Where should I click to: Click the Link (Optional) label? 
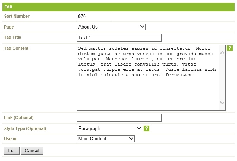click(19, 118)
